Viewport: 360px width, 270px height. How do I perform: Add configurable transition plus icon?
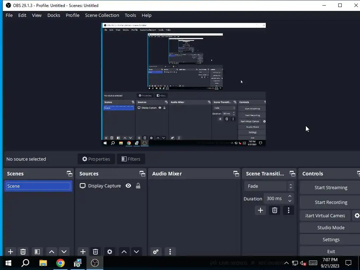(261, 210)
